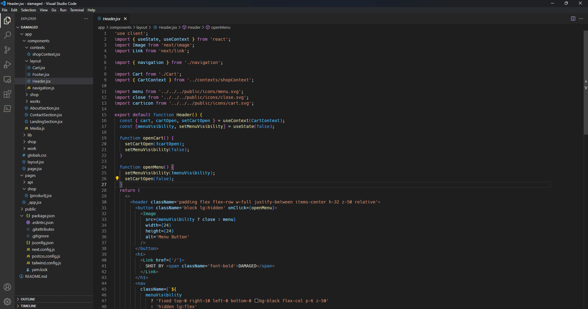
Task: Open the Terminal menu
Action: [77, 10]
